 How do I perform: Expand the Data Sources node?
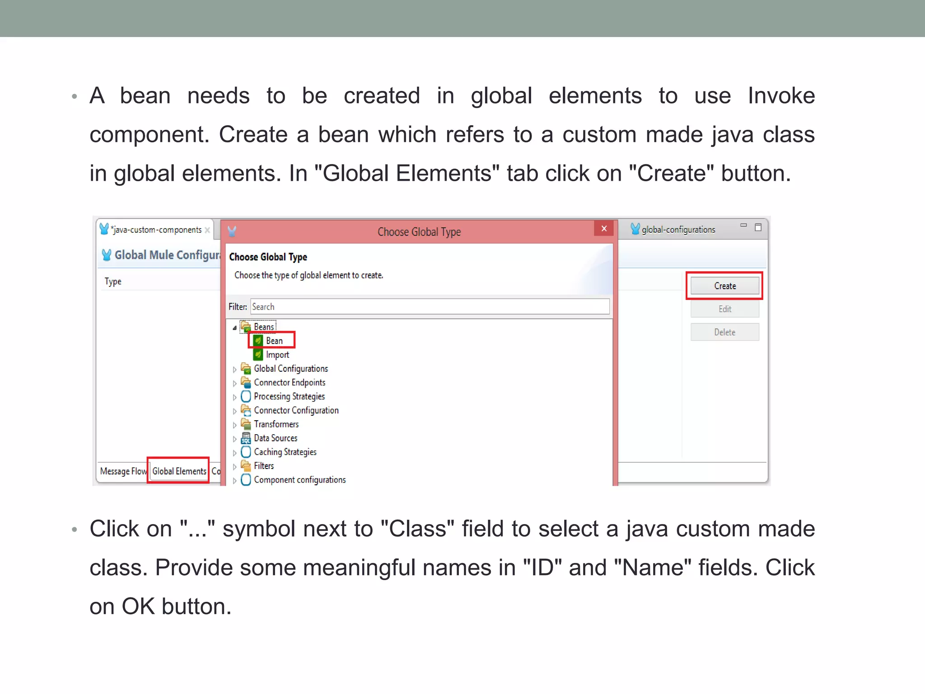click(234, 439)
